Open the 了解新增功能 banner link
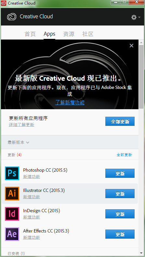 coord(70,103)
